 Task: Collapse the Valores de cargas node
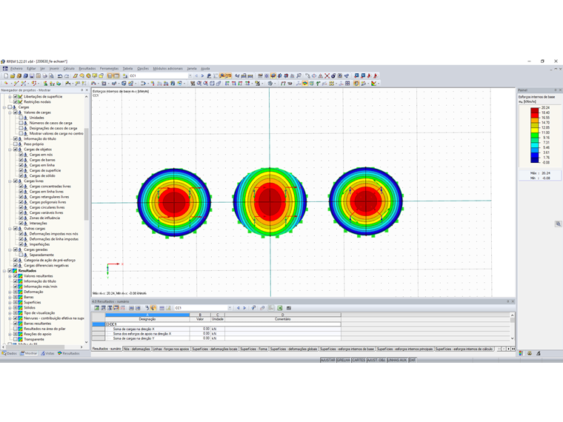pos(10,113)
